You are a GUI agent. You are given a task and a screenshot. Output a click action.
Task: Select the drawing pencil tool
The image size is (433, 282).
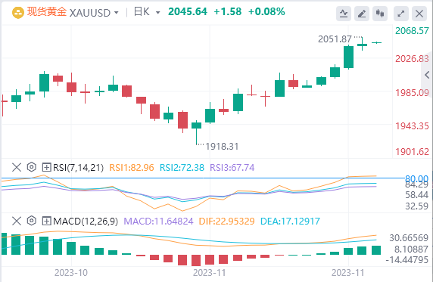pyautogui.click(x=362, y=14)
